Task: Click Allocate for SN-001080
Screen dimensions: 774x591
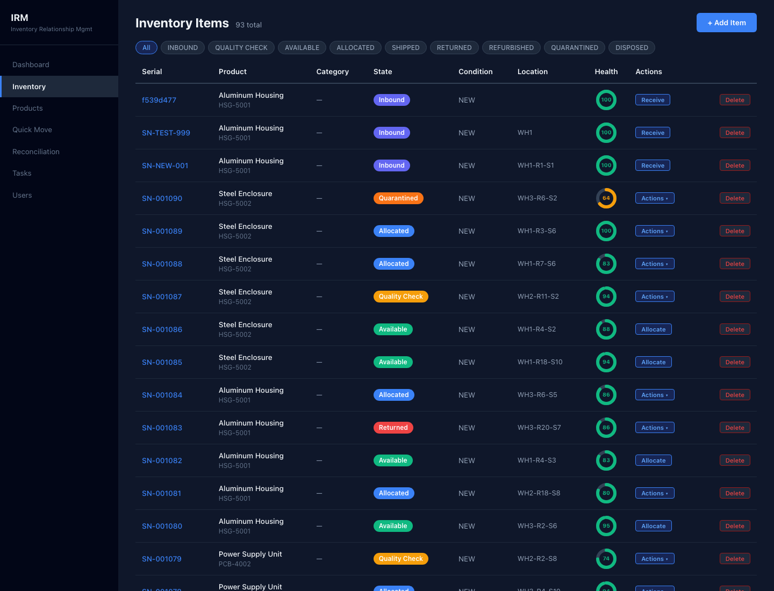Action: coord(653,526)
